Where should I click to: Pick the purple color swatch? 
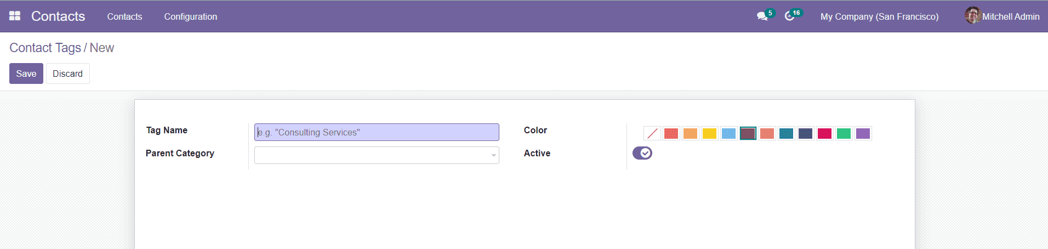click(863, 133)
